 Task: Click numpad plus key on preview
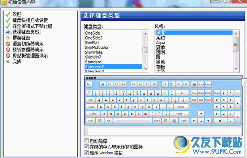[x=237, y=104]
